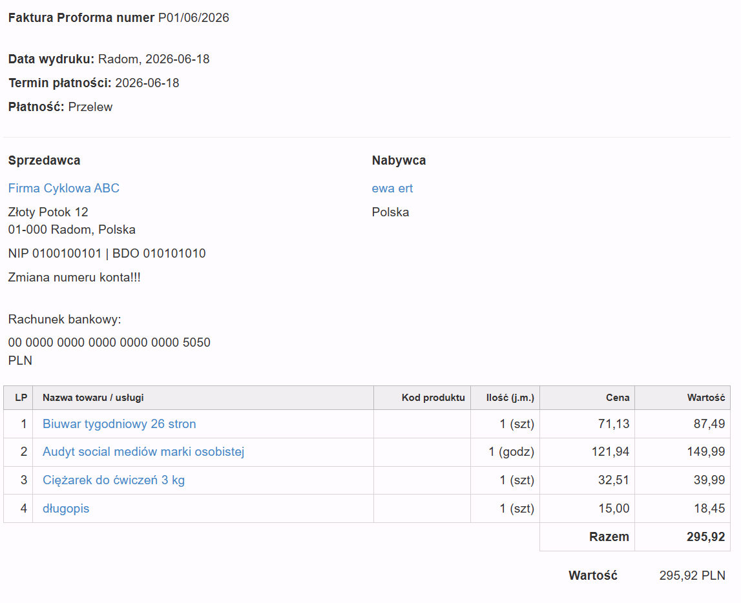Open Audyt social mediów marki osobistej link
Image resolution: width=741 pixels, height=603 pixels.
pos(143,452)
